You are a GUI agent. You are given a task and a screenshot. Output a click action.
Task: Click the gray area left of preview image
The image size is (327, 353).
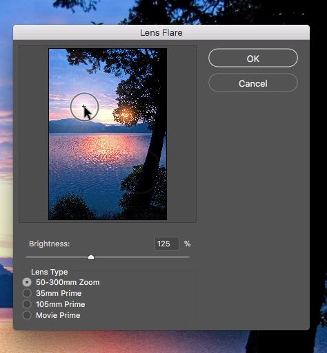point(34,134)
